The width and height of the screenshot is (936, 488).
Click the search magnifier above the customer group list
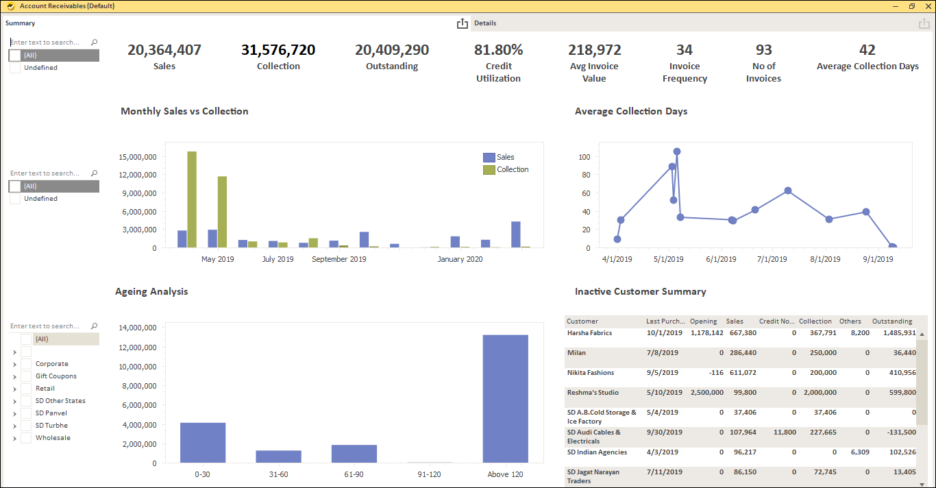coord(94,325)
